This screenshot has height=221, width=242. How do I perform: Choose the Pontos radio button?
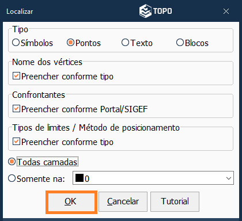point(70,43)
